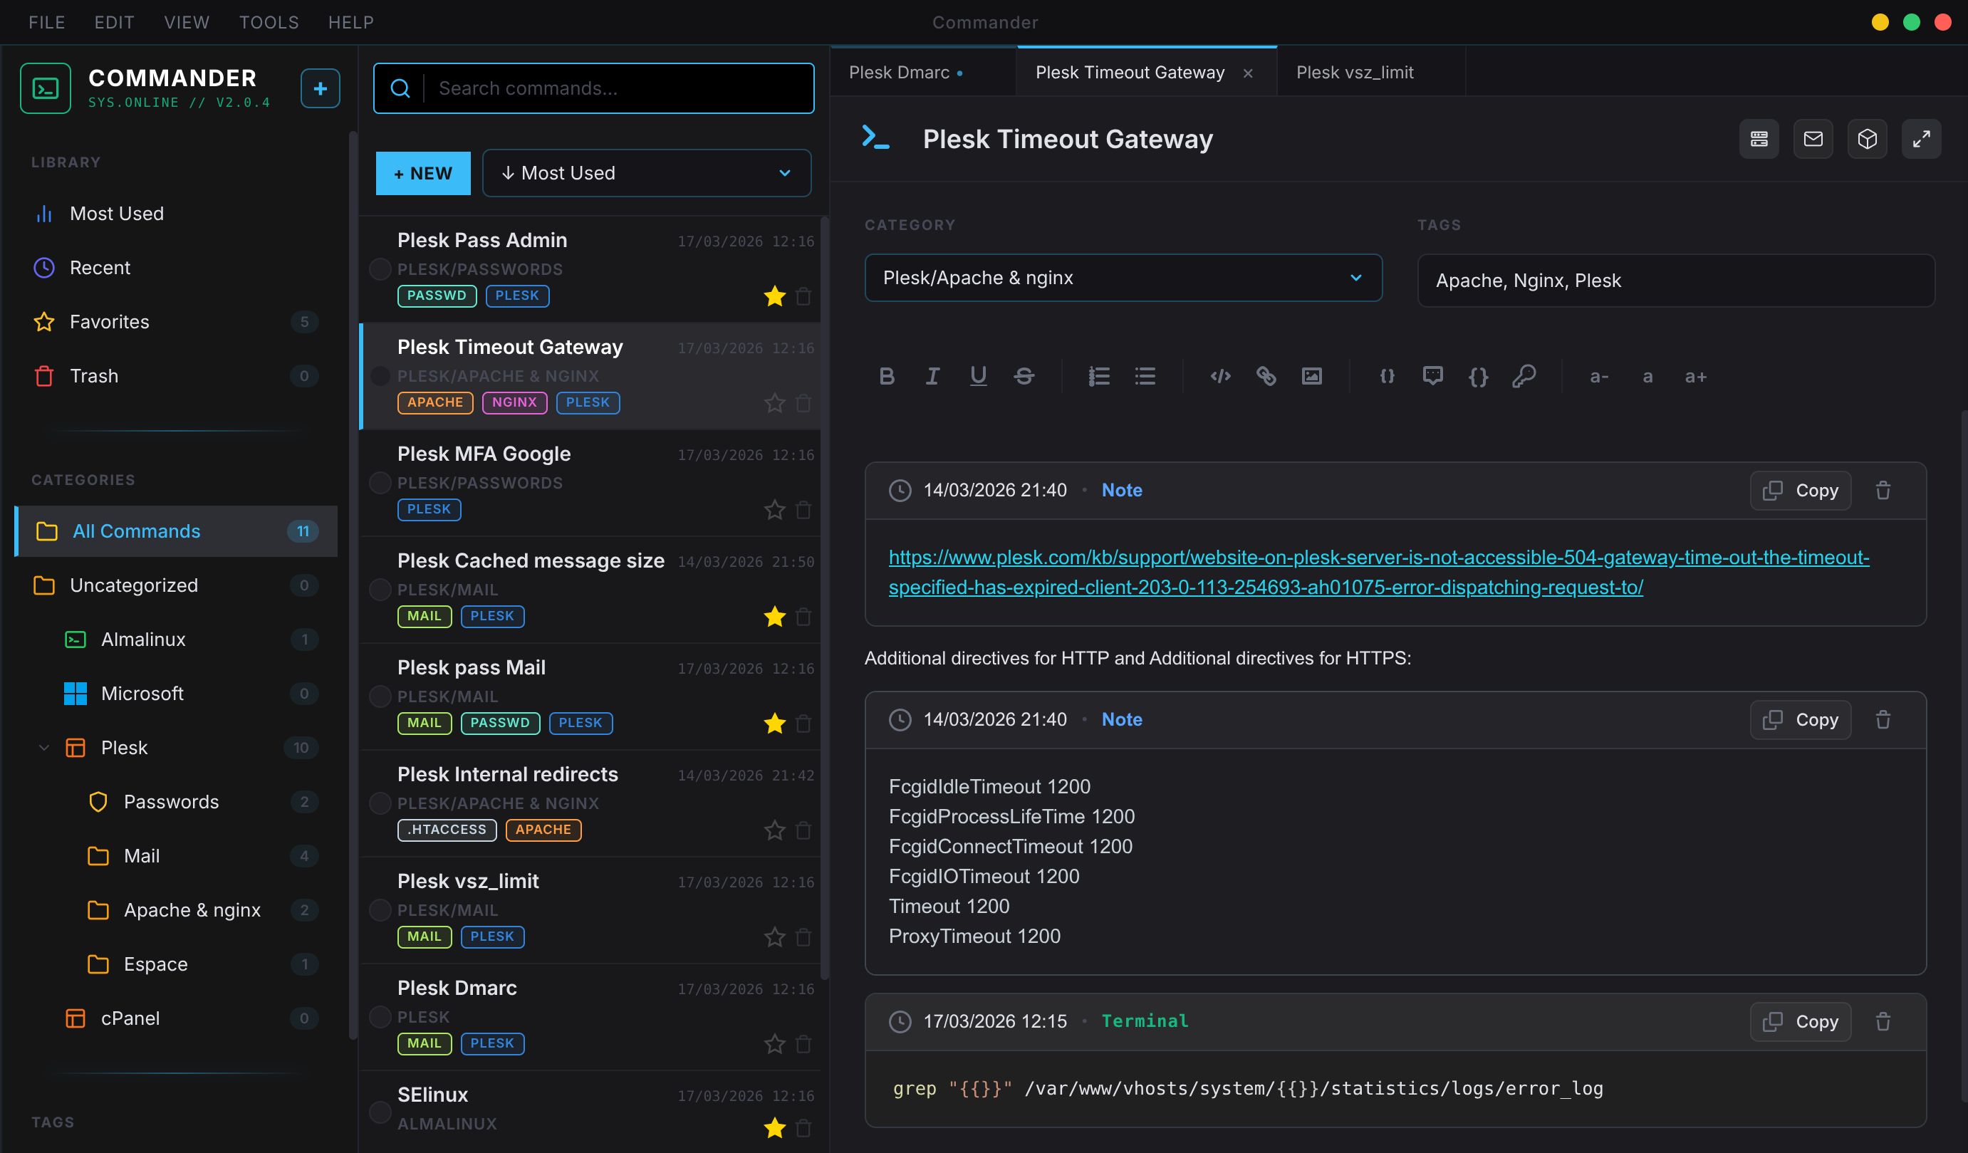This screenshot has width=1968, height=1153.
Task: Toggle bold formatting in editor toolbar
Action: click(x=886, y=376)
